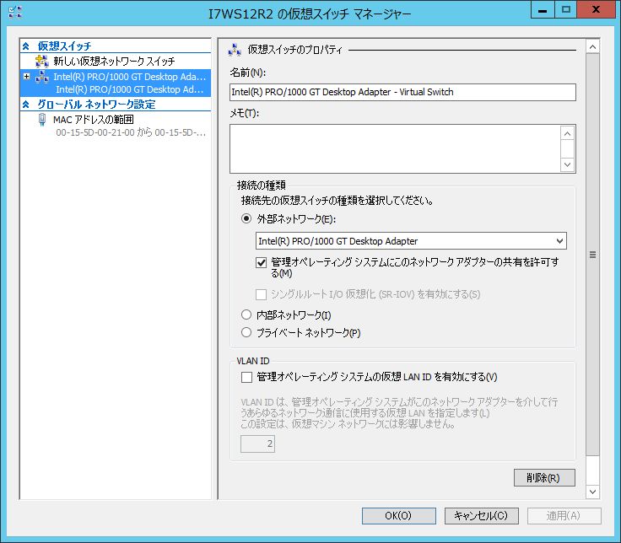This screenshot has width=621, height=543.
Task: Click the 仮想スイッチ section header
Action: (x=65, y=46)
